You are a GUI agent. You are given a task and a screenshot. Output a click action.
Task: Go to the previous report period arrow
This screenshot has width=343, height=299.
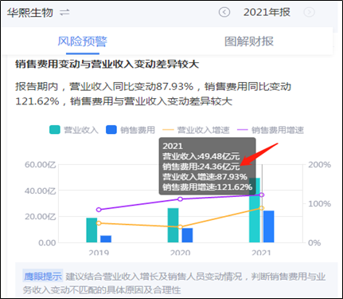(x=224, y=12)
